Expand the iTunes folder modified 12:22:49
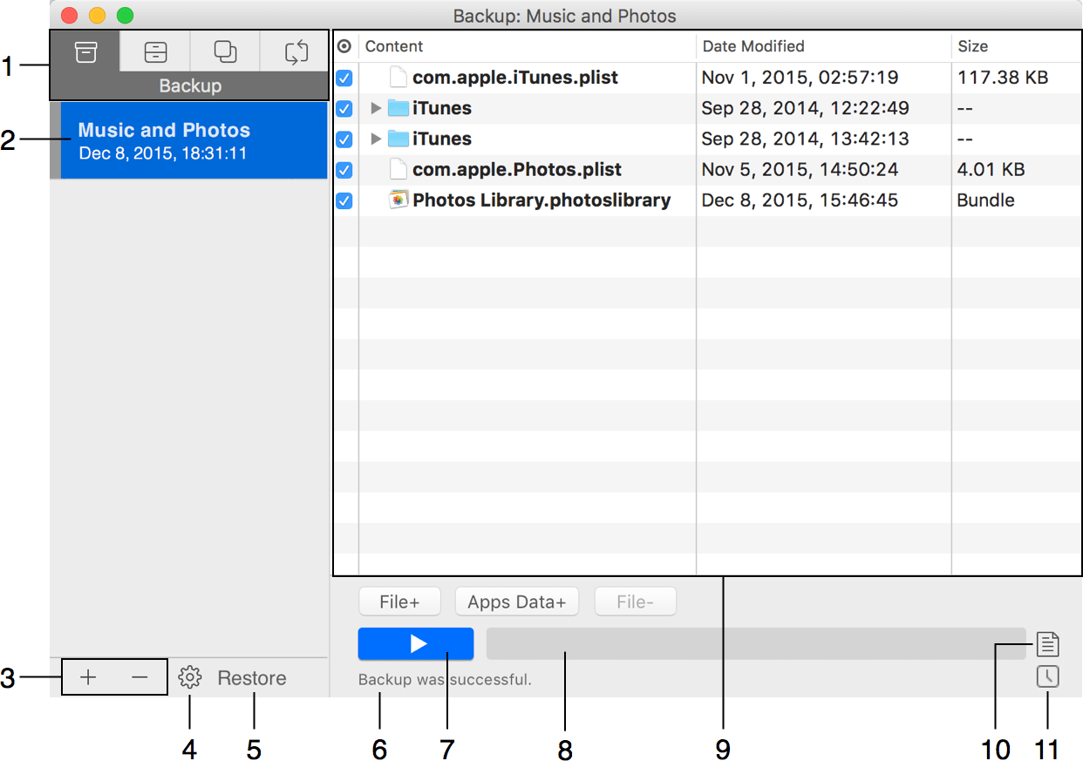This screenshot has width=1083, height=761. [376, 108]
